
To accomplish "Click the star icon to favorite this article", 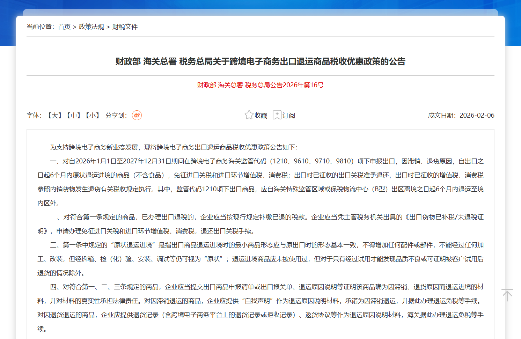I will click(x=249, y=115).
